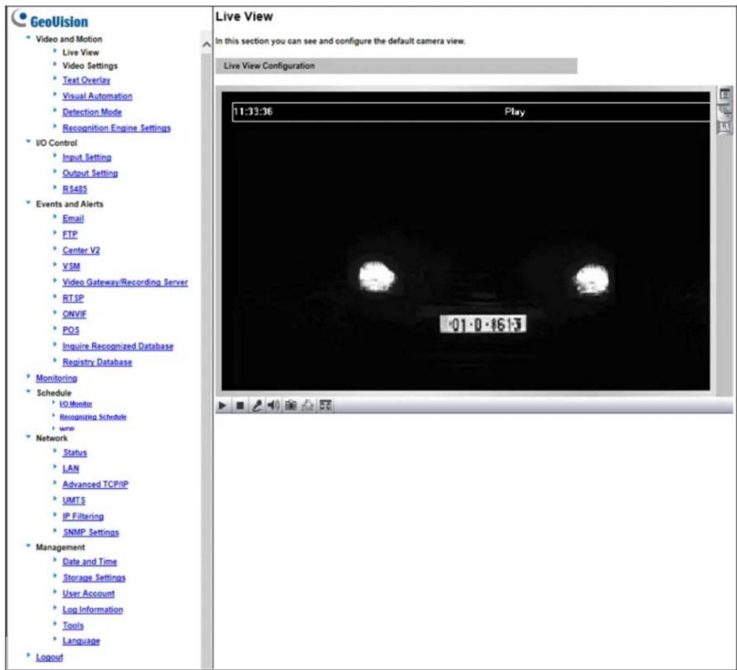The width and height of the screenshot is (737, 670).
Task: Open Language settings
Action: pos(82,641)
